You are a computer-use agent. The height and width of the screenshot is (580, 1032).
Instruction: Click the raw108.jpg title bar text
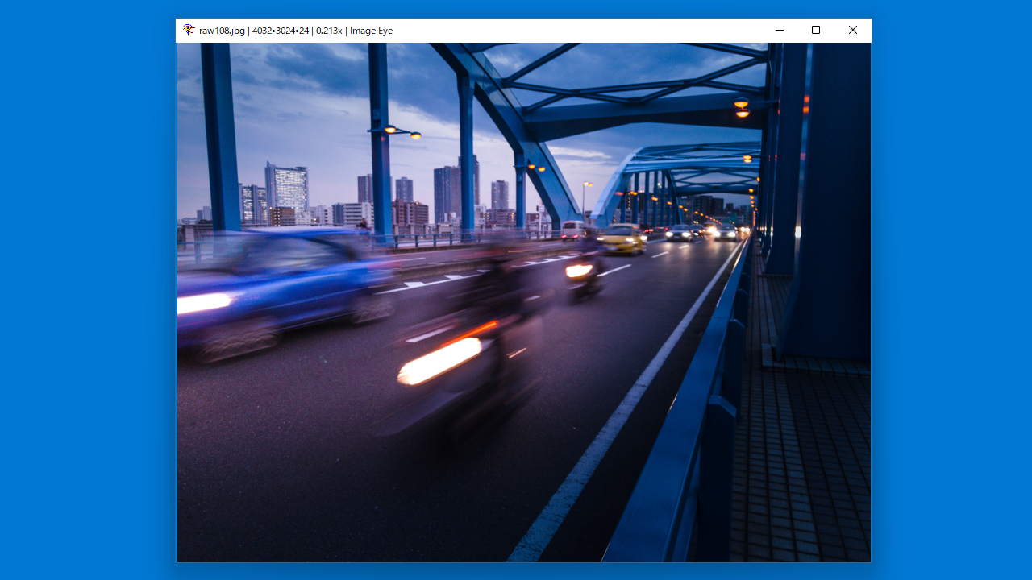tap(296, 31)
